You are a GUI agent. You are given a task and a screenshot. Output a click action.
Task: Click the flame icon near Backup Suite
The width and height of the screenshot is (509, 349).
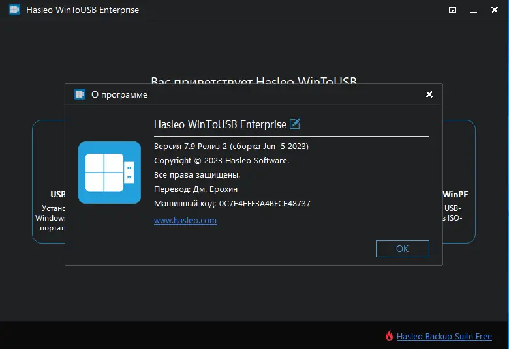(390, 336)
